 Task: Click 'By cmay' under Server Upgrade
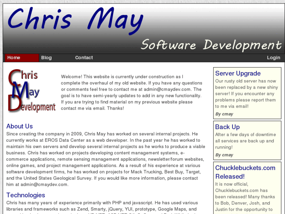pyautogui.click(x=224, y=114)
